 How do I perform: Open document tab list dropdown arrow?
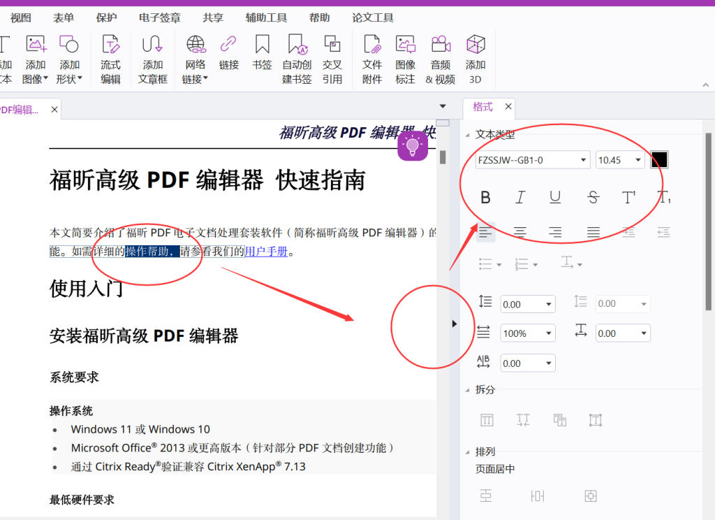click(x=442, y=106)
